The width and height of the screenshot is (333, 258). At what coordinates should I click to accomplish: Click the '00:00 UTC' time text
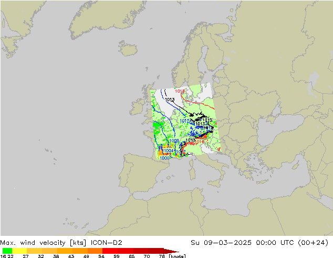tap(275, 243)
